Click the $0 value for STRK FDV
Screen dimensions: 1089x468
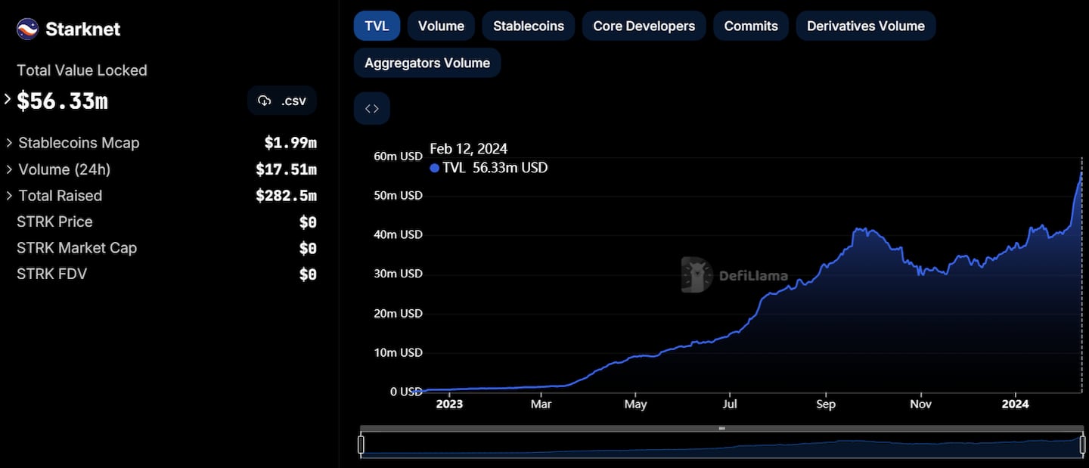pyautogui.click(x=308, y=274)
